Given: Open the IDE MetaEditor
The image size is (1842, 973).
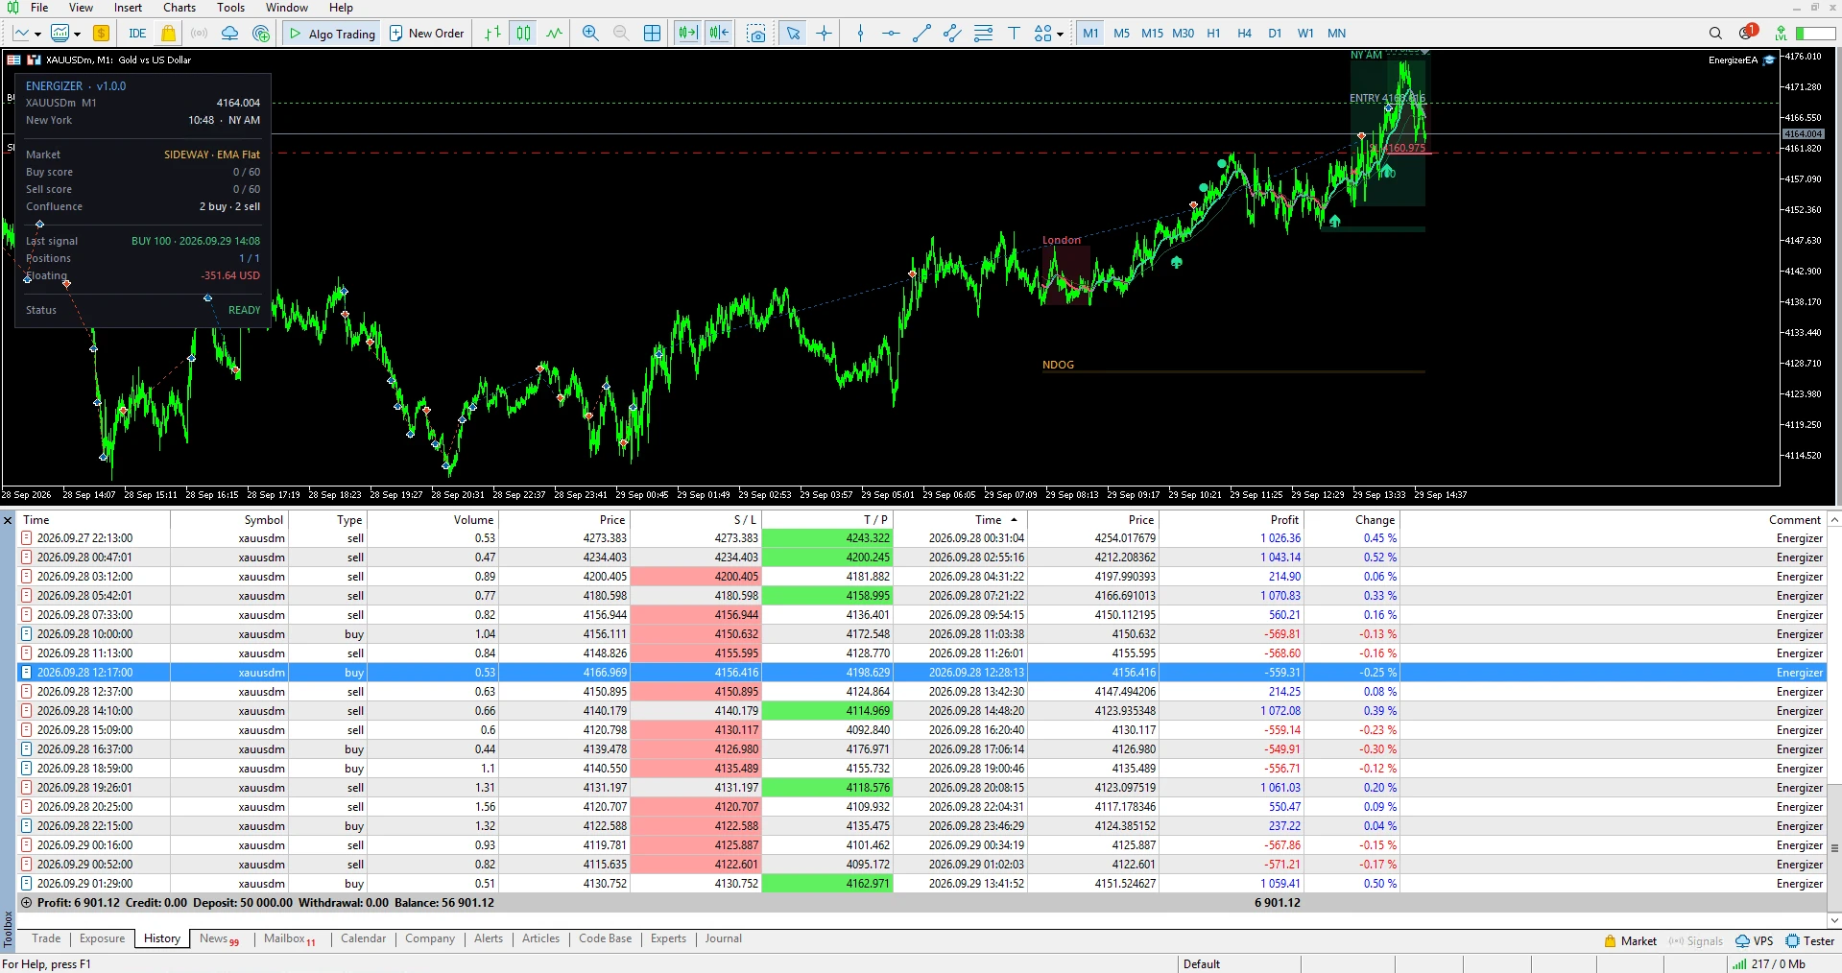Looking at the screenshot, I should coord(137,34).
